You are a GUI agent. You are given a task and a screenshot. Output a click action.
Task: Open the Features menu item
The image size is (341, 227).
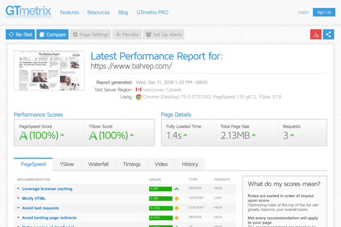click(69, 13)
